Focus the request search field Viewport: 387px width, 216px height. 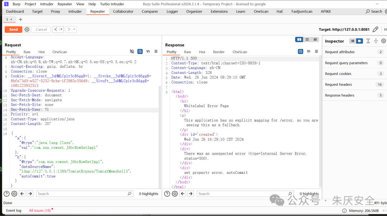coord(85,194)
